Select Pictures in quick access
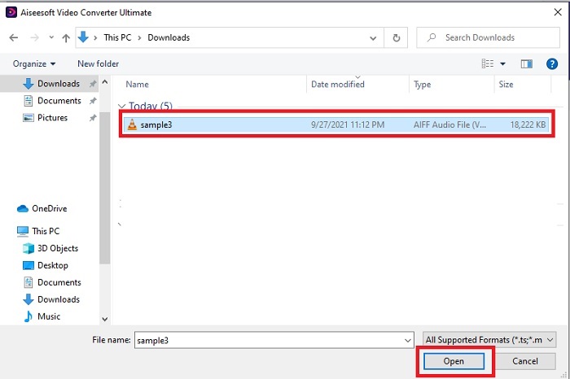Viewport: 570px width, 379px height. tap(45, 118)
